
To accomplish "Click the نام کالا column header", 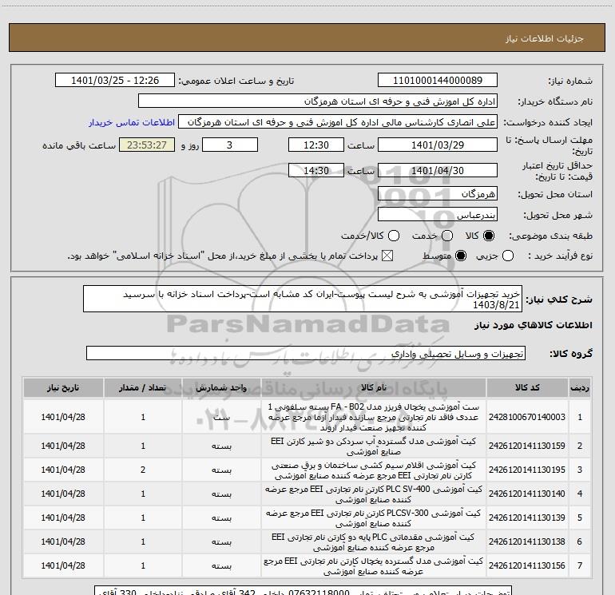I will [x=374, y=388].
